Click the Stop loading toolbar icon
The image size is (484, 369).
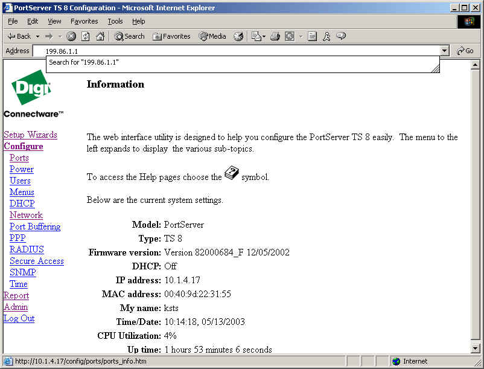pyautogui.click(x=71, y=36)
